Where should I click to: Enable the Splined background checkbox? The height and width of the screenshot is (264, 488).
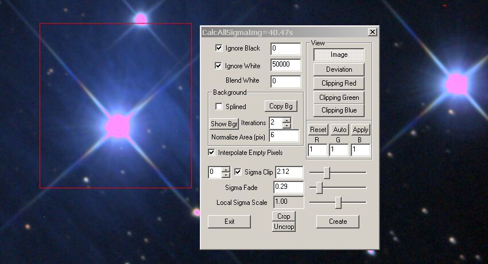218,107
